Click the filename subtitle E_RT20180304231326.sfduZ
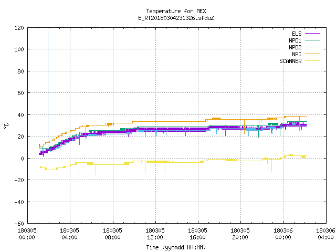The height and width of the screenshot is (252, 336). click(176, 18)
